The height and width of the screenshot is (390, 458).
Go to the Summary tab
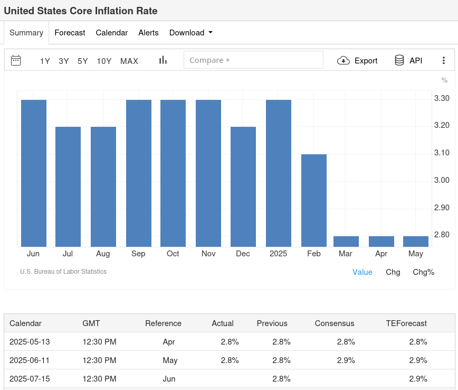click(x=26, y=33)
